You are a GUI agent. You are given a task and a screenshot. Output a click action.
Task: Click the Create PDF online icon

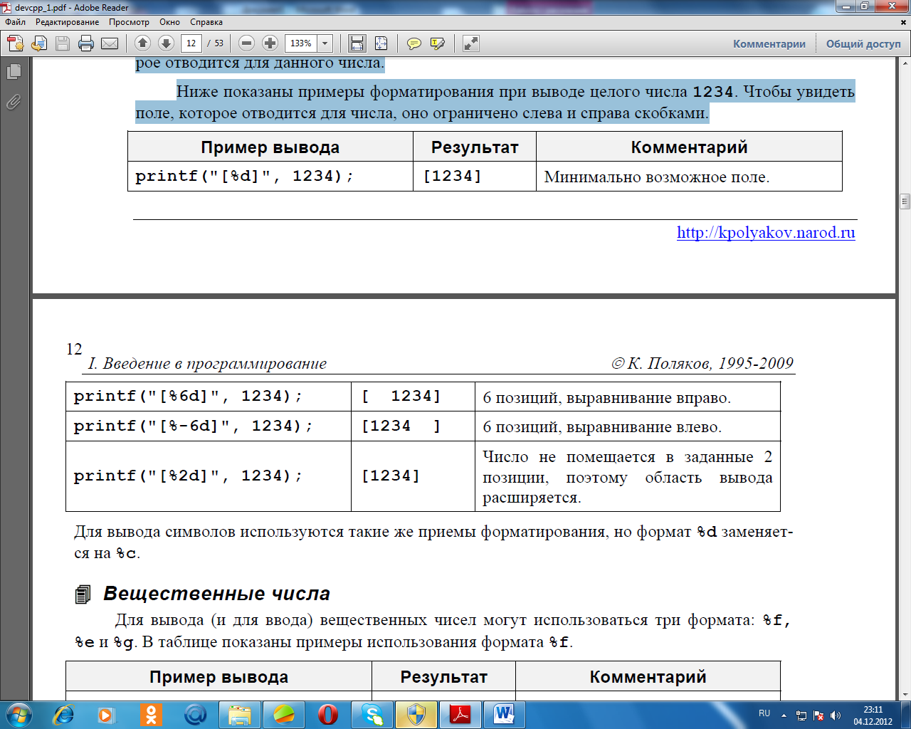tap(16, 43)
